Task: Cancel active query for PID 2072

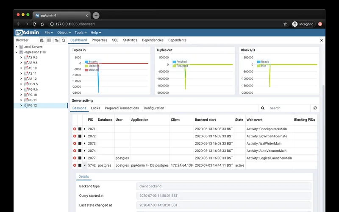Action: pos(80,136)
